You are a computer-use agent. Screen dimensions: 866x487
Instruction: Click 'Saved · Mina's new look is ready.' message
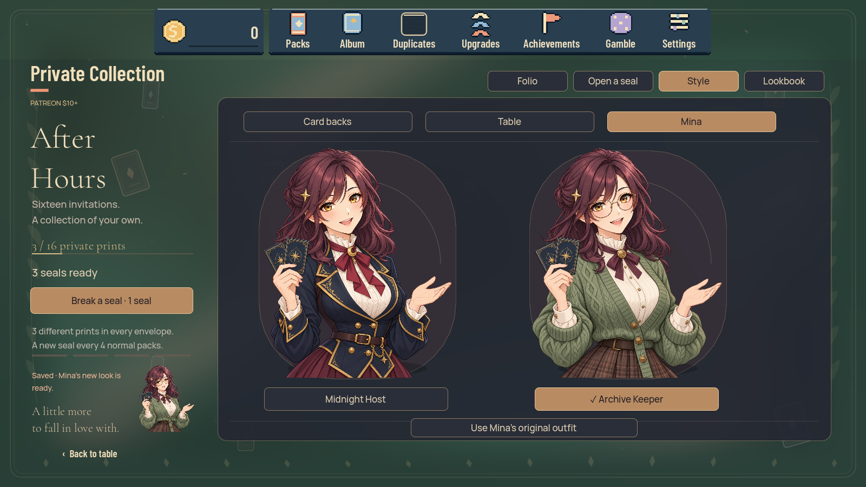click(76, 381)
